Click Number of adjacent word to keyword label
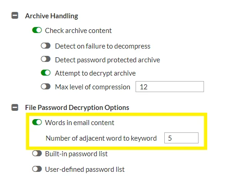This screenshot has width=225, height=186. point(101,138)
